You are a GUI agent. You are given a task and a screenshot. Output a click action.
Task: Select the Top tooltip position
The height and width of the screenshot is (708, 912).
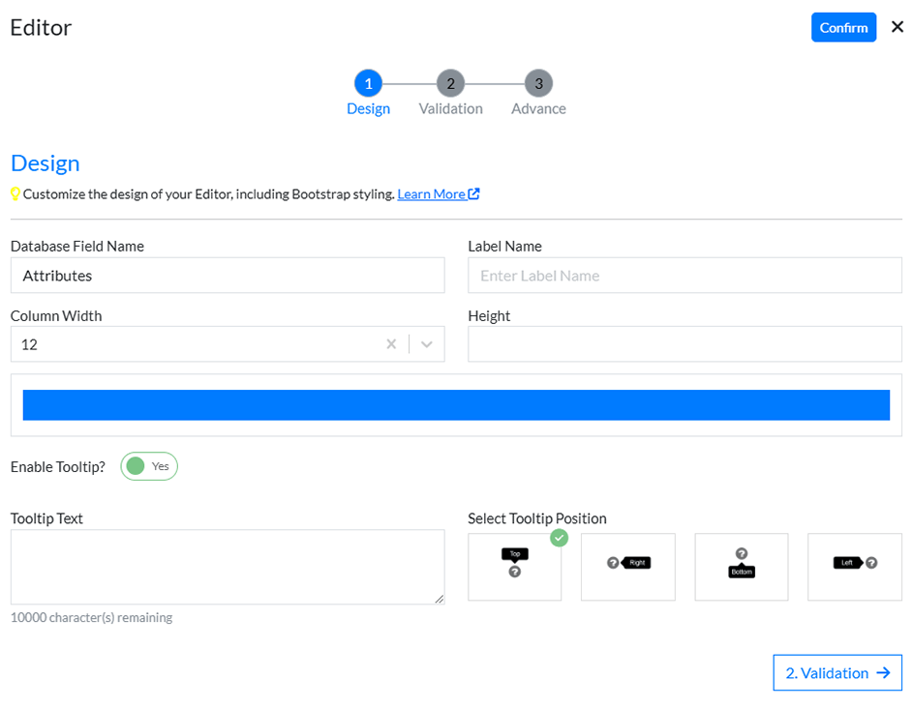tap(514, 567)
